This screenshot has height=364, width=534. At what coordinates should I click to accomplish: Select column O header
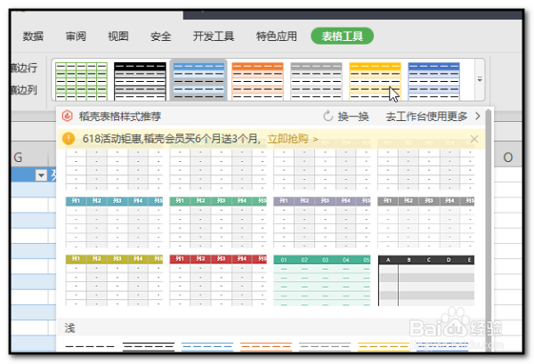click(507, 158)
